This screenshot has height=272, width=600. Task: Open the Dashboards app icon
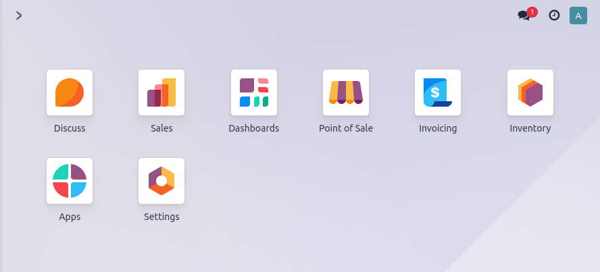click(254, 92)
